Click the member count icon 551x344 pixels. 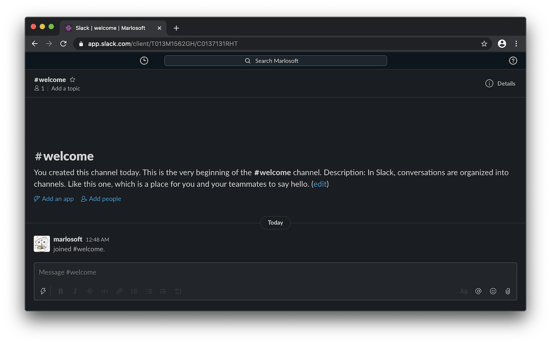pyautogui.click(x=39, y=89)
